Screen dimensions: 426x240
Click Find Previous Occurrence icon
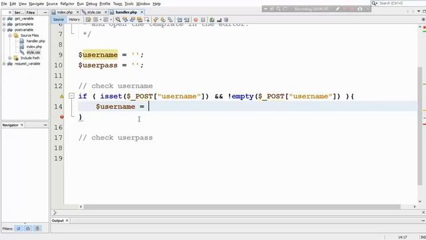coord(125,19)
